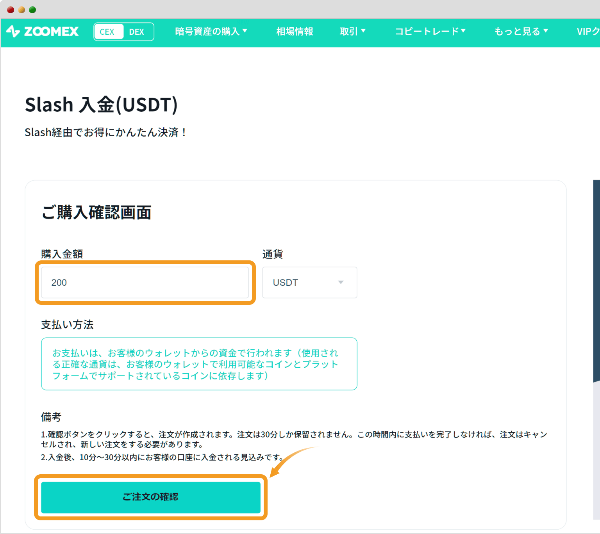
Task: Click the USDT selector dropdown arrow icon
Action: tap(340, 282)
